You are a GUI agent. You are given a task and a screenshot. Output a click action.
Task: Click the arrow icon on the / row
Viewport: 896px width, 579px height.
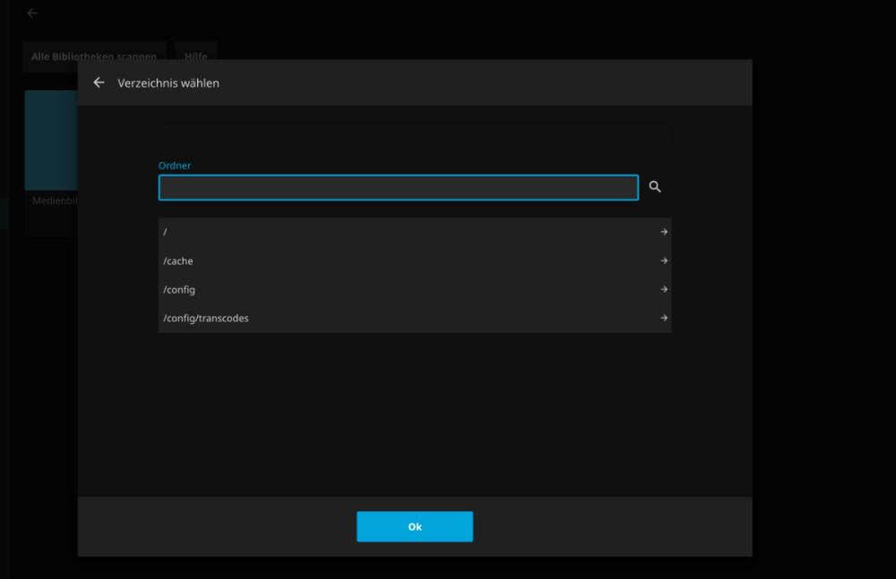coord(664,232)
